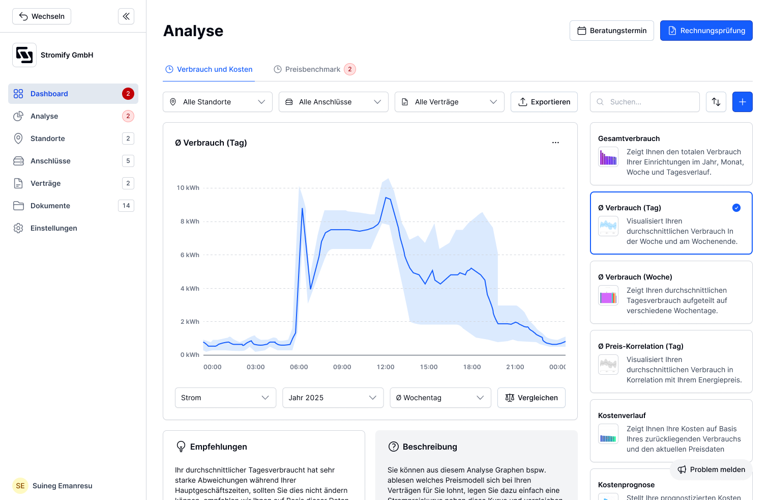This screenshot has width=769, height=500.
Task: Click the Stromify GmbH logo
Action: click(x=24, y=55)
